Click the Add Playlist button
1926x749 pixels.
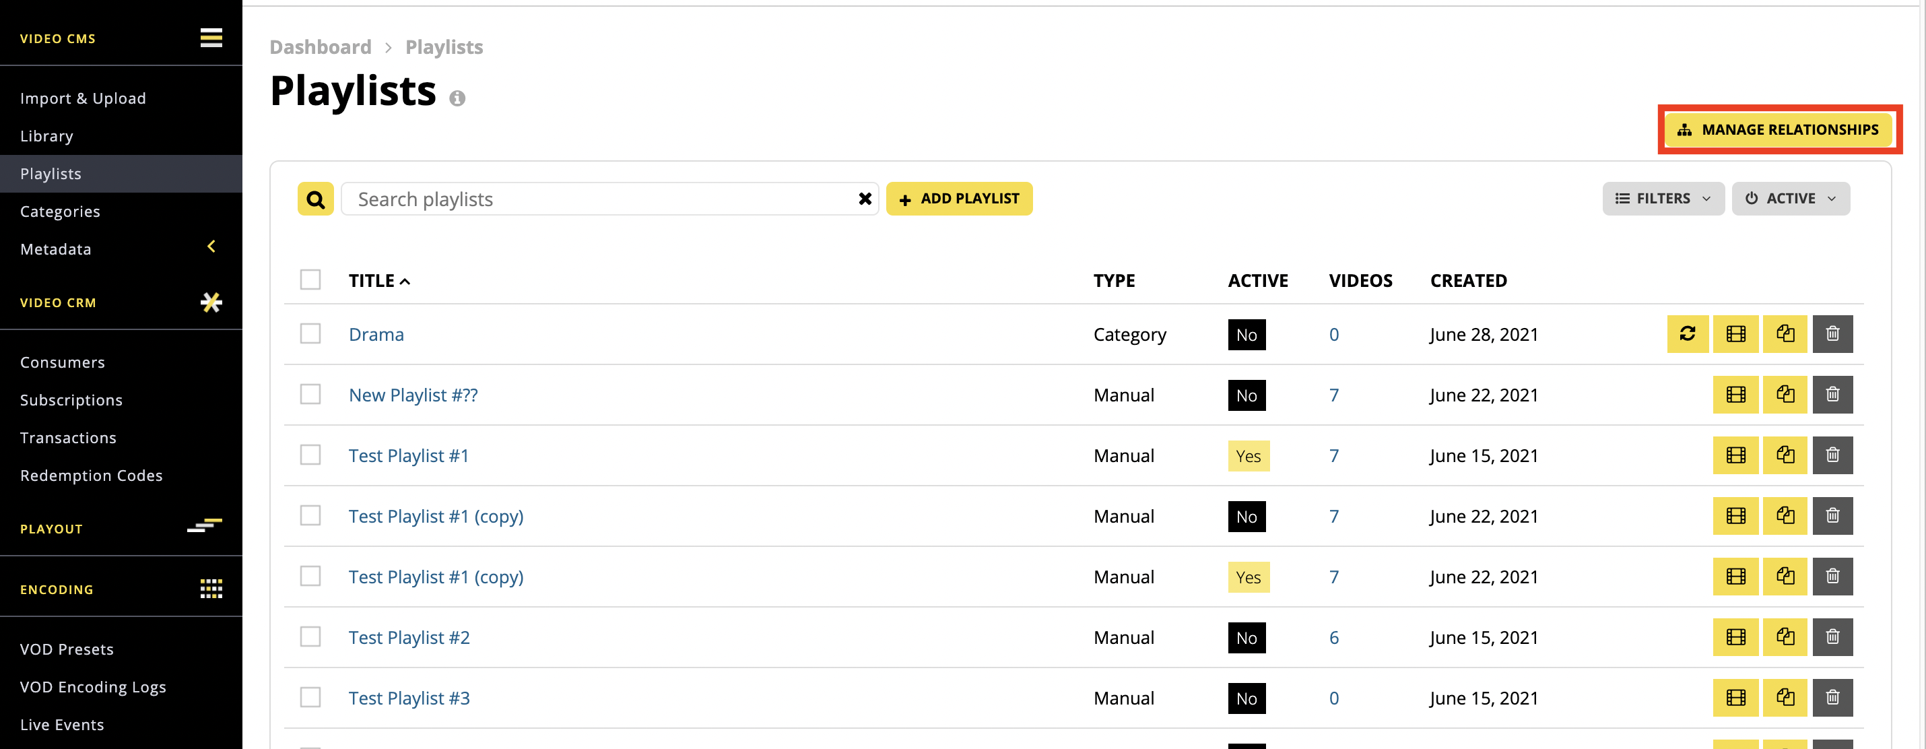[x=959, y=199]
